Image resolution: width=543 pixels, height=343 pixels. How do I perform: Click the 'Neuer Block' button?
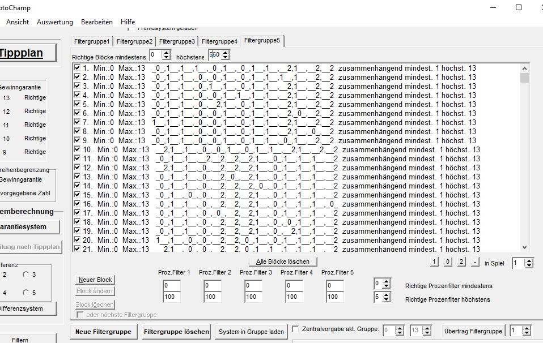[x=95, y=280]
